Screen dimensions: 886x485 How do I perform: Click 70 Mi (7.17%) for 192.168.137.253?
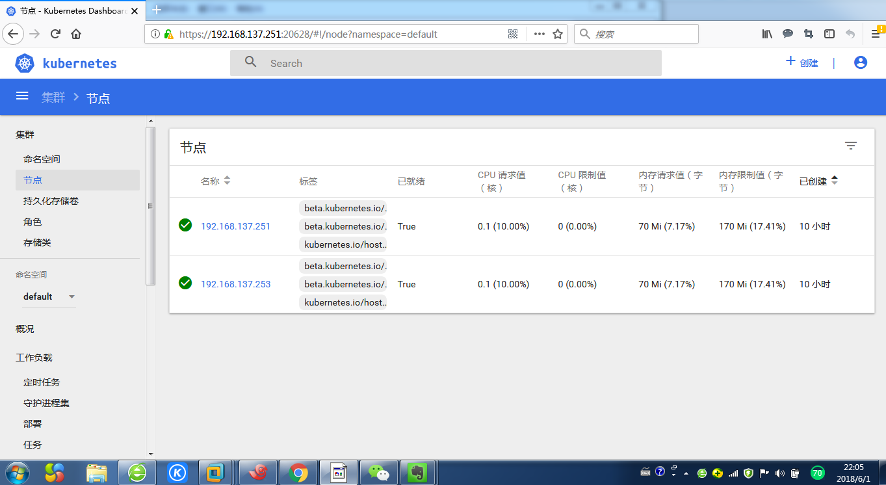[667, 284]
